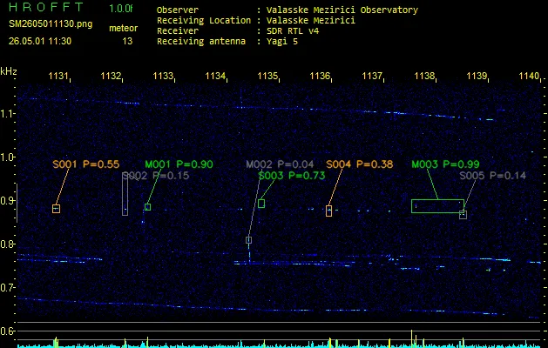Select the timestamp 26.05.01 11:30
The width and height of the screenshot is (548, 348).
click(x=40, y=41)
